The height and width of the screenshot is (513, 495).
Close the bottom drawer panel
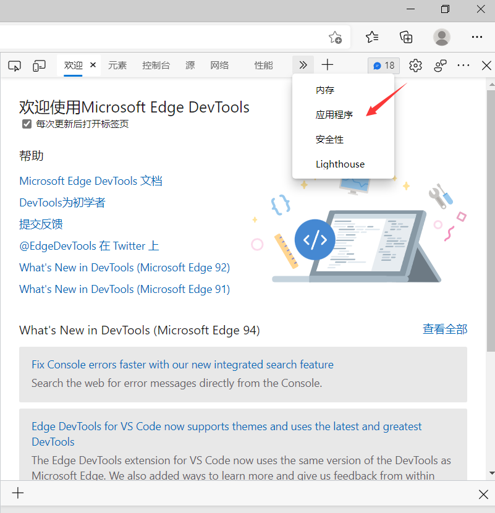[483, 494]
